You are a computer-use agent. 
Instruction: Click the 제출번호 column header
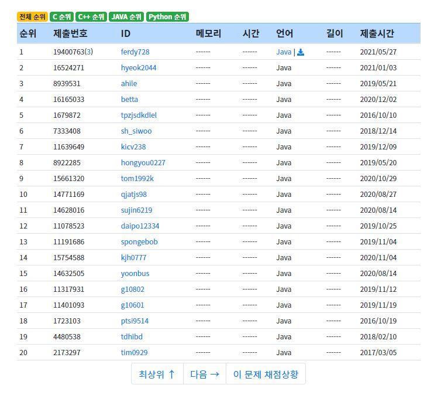click(70, 33)
